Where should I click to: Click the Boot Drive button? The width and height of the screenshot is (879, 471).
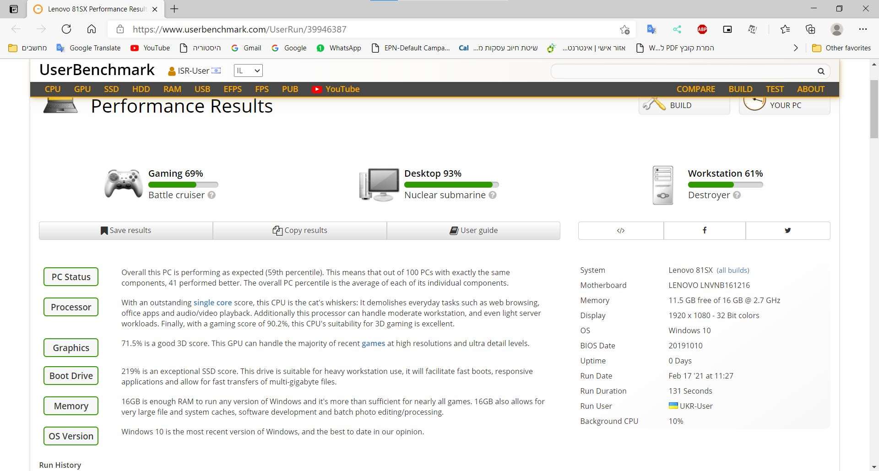[71, 376]
